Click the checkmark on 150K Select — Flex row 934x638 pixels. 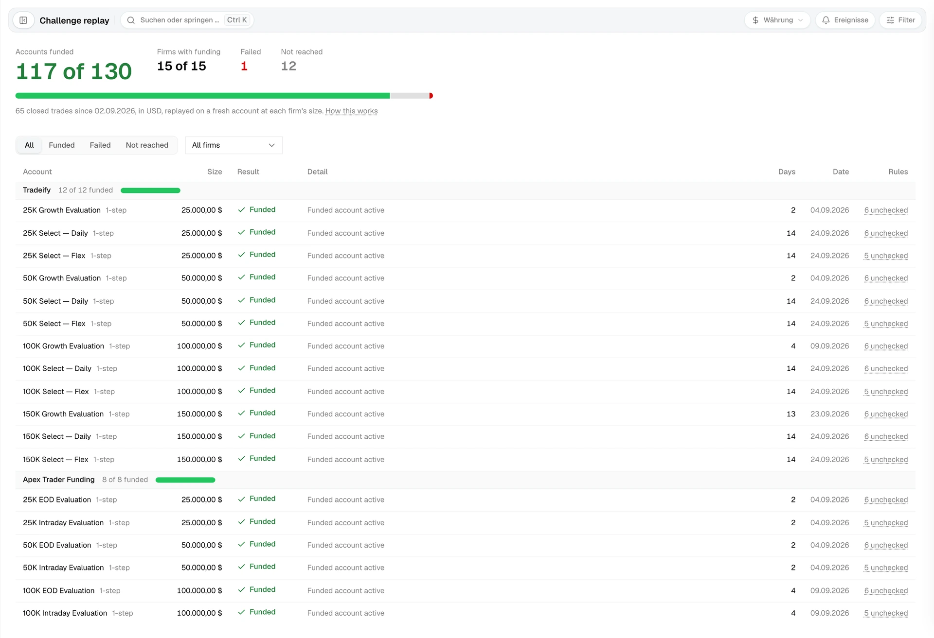click(x=241, y=459)
